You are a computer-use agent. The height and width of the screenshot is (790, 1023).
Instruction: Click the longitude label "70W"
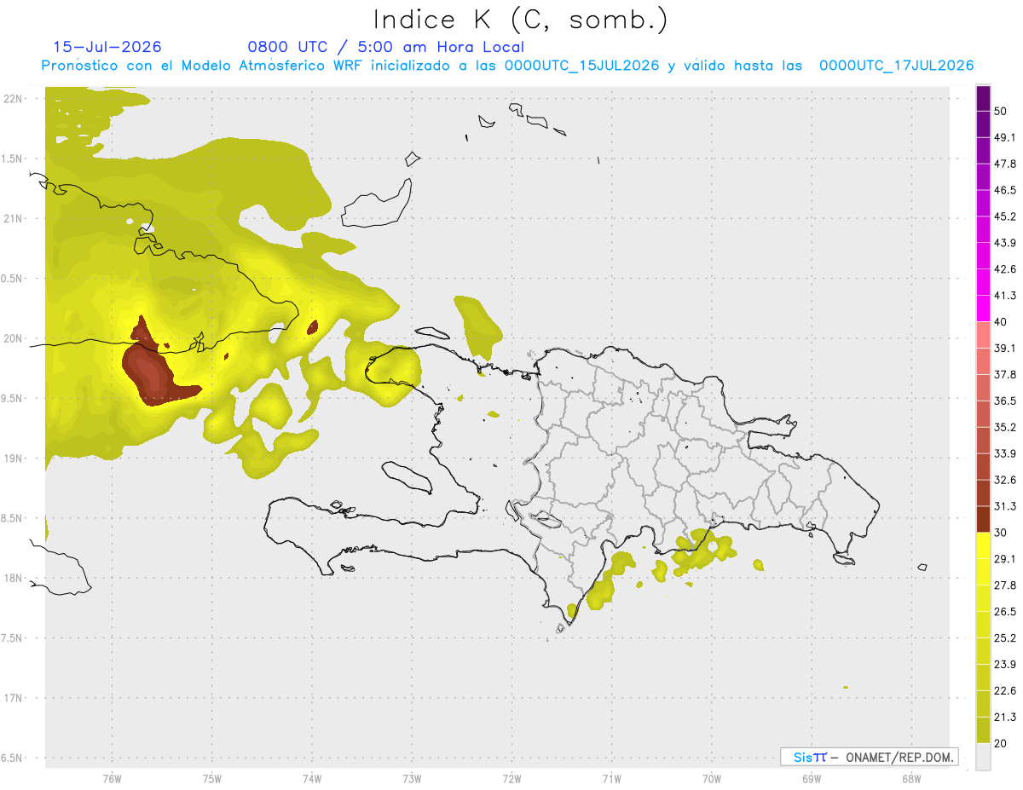[x=711, y=779]
